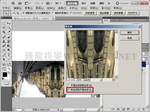Open the color panel options menu
The height and width of the screenshot is (112, 150).
coord(147,20)
